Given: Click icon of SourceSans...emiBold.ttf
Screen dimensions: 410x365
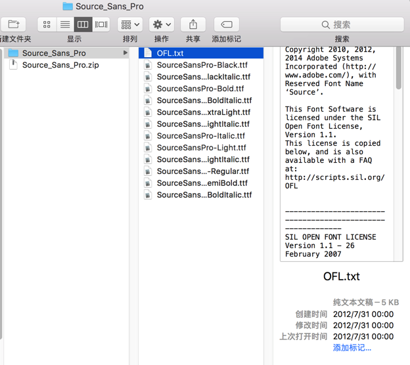Looking at the screenshot, I should pos(148,183).
